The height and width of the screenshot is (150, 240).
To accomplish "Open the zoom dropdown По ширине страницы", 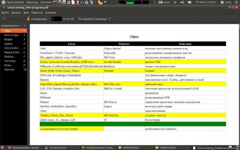I will (x=94, y=19).
